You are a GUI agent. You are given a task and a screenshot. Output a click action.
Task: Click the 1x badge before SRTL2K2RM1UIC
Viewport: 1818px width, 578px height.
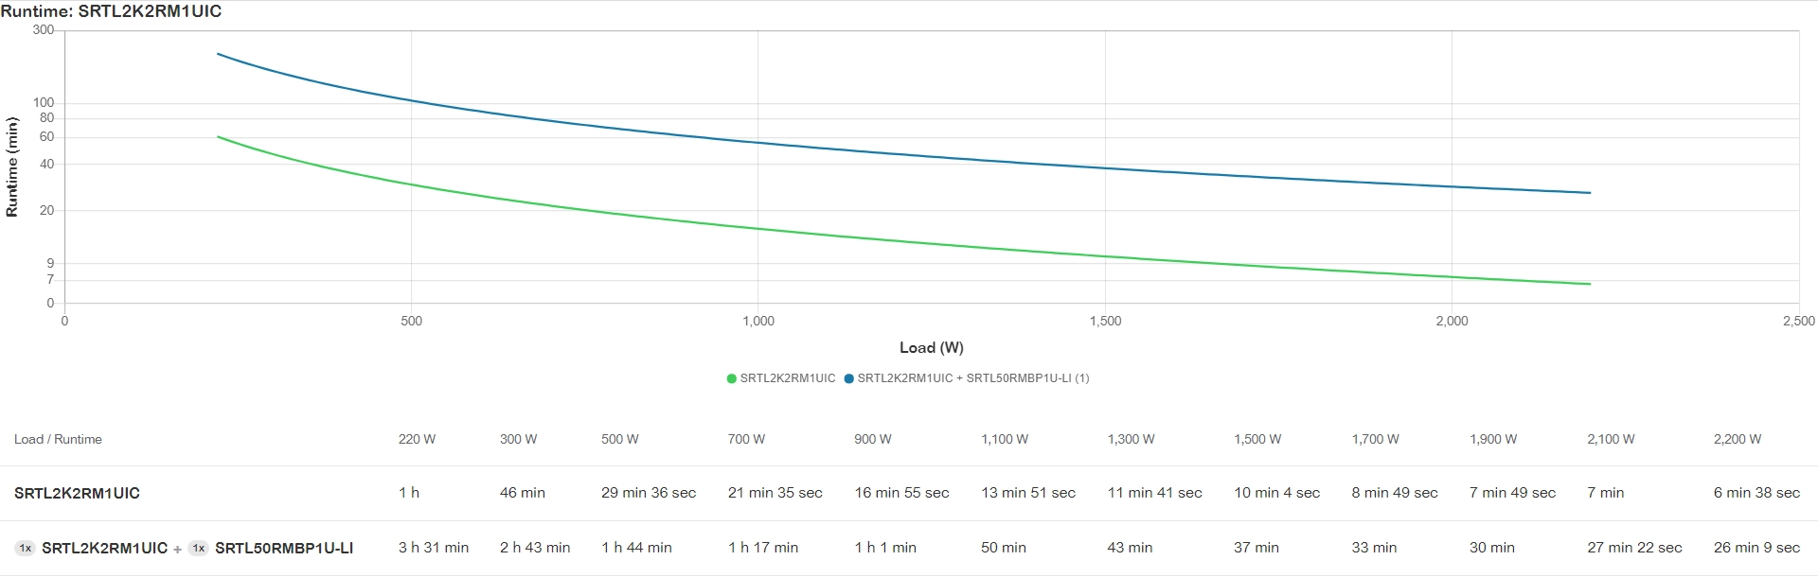pos(26,548)
